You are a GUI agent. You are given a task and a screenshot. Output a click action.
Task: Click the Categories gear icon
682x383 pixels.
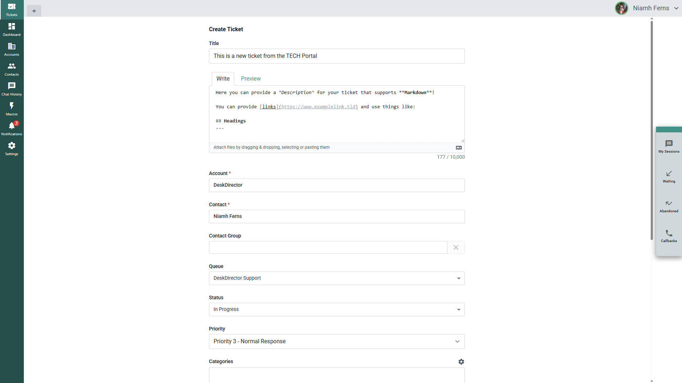461,362
